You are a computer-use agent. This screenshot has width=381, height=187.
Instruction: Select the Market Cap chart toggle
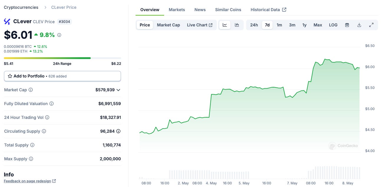click(x=168, y=25)
